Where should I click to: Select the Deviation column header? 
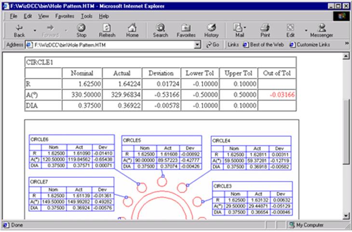161,73
